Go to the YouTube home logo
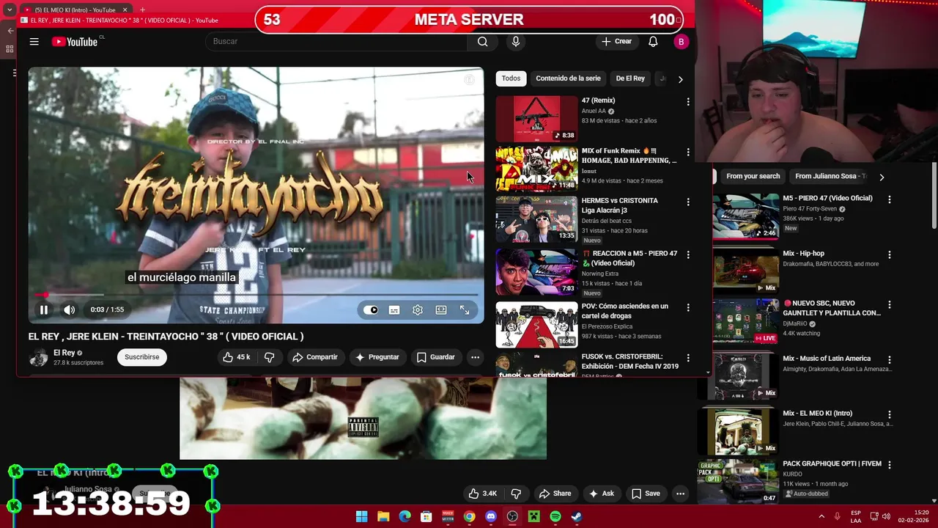 click(x=75, y=42)
